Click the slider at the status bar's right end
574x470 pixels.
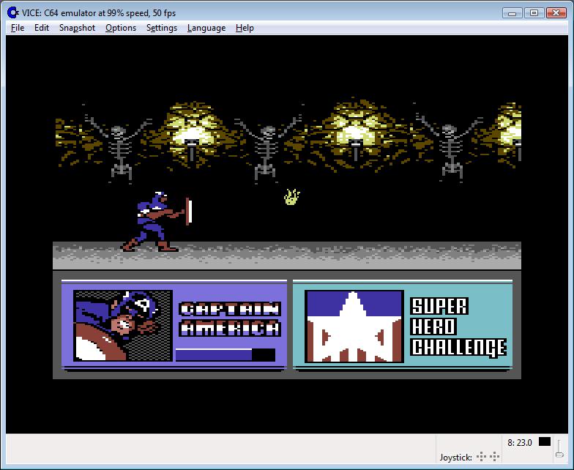[x=559, y=448]
